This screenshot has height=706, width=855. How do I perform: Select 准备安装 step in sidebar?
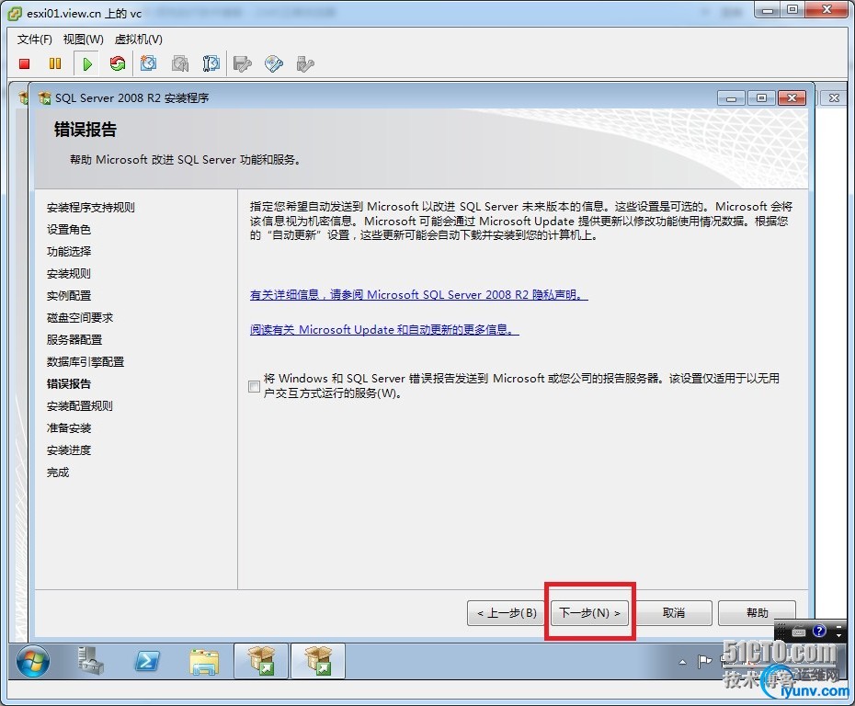click(69, 428)
